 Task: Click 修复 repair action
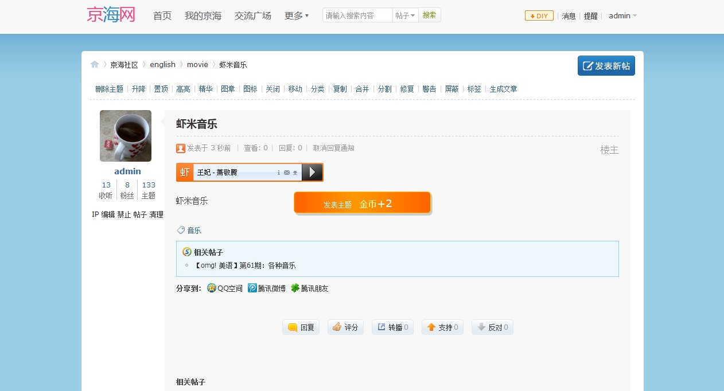pyautogui.click(x=407, y=89)
